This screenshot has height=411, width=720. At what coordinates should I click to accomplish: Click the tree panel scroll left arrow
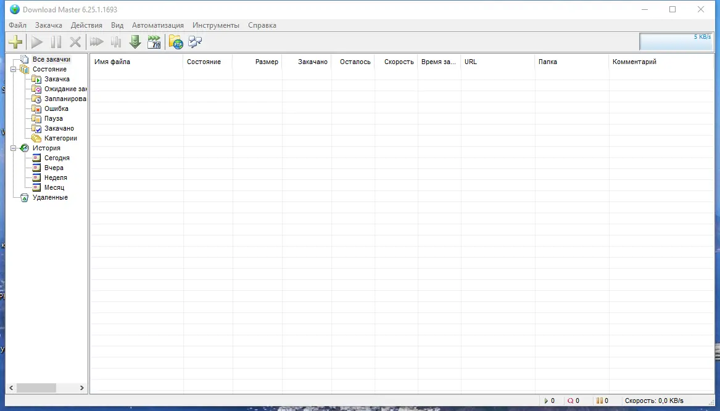point(11,388)
